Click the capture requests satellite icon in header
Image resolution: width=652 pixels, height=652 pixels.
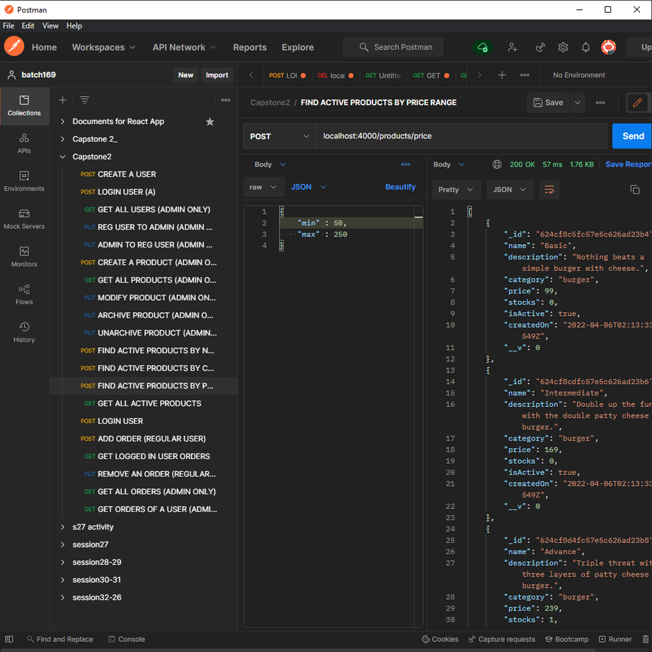(540, 48)
